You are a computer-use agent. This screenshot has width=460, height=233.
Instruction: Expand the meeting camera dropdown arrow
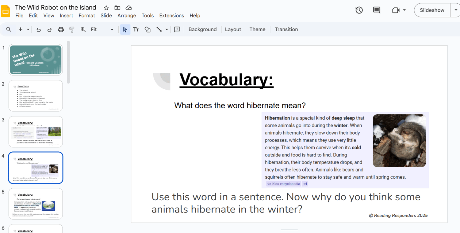[x=404, y=10]
